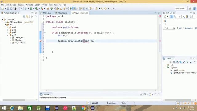This screenshot has height=111, width=197.
Task: Open Internet Explorer from taskbar
Action: pos(12,108)
